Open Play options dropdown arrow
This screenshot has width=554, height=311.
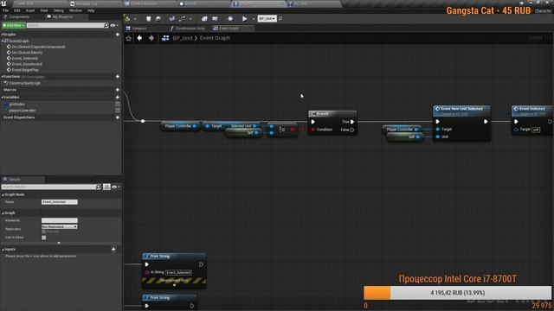(x=254, y=19)
